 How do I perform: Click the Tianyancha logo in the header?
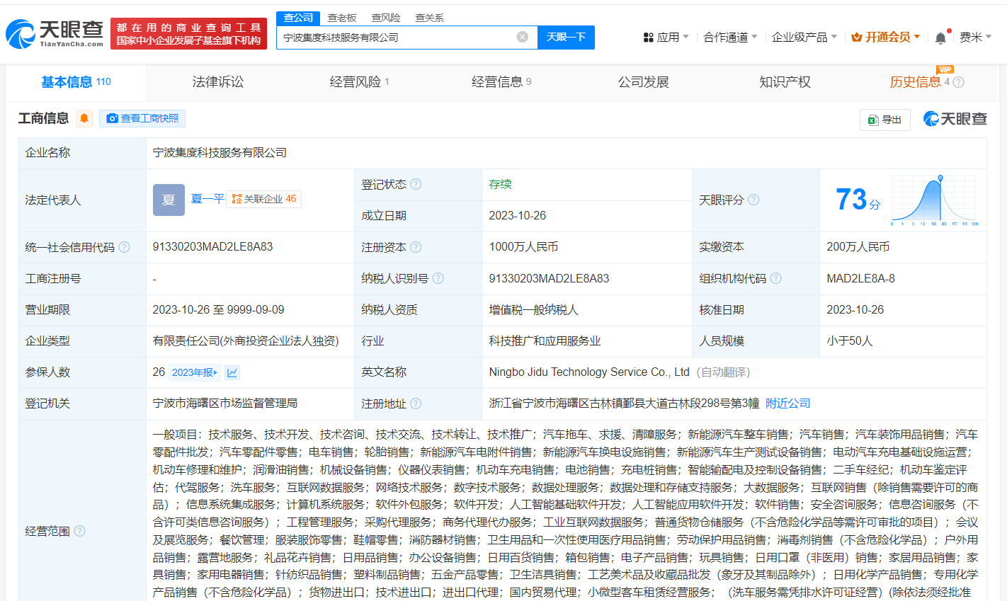55,33
